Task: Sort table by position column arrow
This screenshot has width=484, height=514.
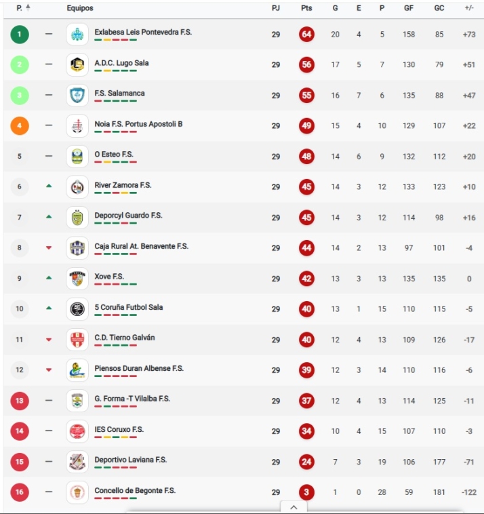Action: point(28,8)
